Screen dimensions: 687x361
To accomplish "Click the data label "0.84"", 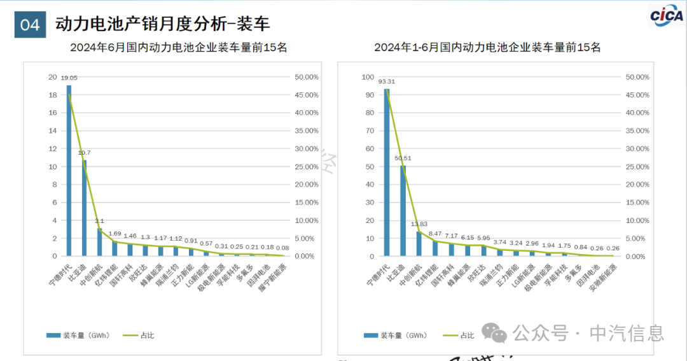I will [581, 248].
